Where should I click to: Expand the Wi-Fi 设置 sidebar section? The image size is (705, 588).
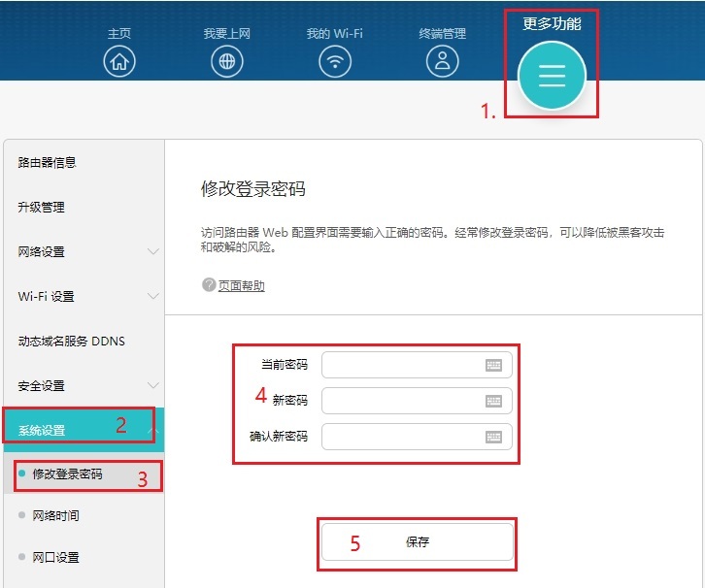(152, 296)
